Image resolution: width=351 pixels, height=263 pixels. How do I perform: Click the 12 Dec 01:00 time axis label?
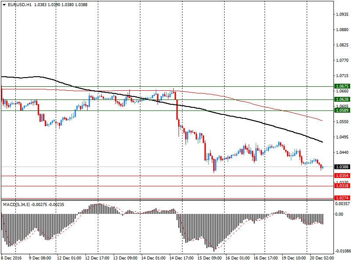click(x=69, y=258)
